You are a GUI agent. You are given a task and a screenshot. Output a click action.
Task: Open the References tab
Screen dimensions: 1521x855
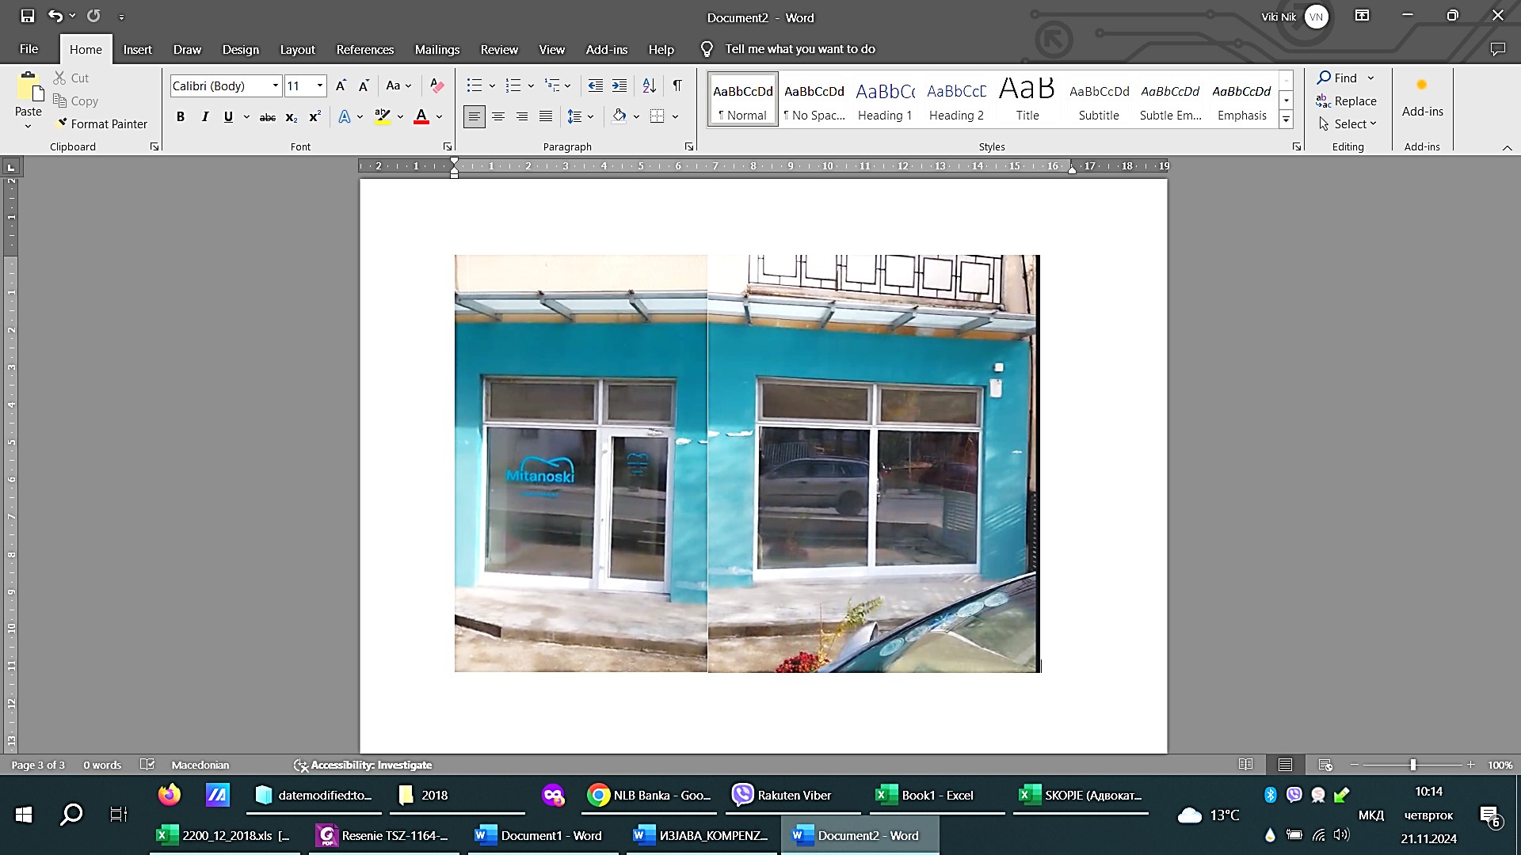364,49
